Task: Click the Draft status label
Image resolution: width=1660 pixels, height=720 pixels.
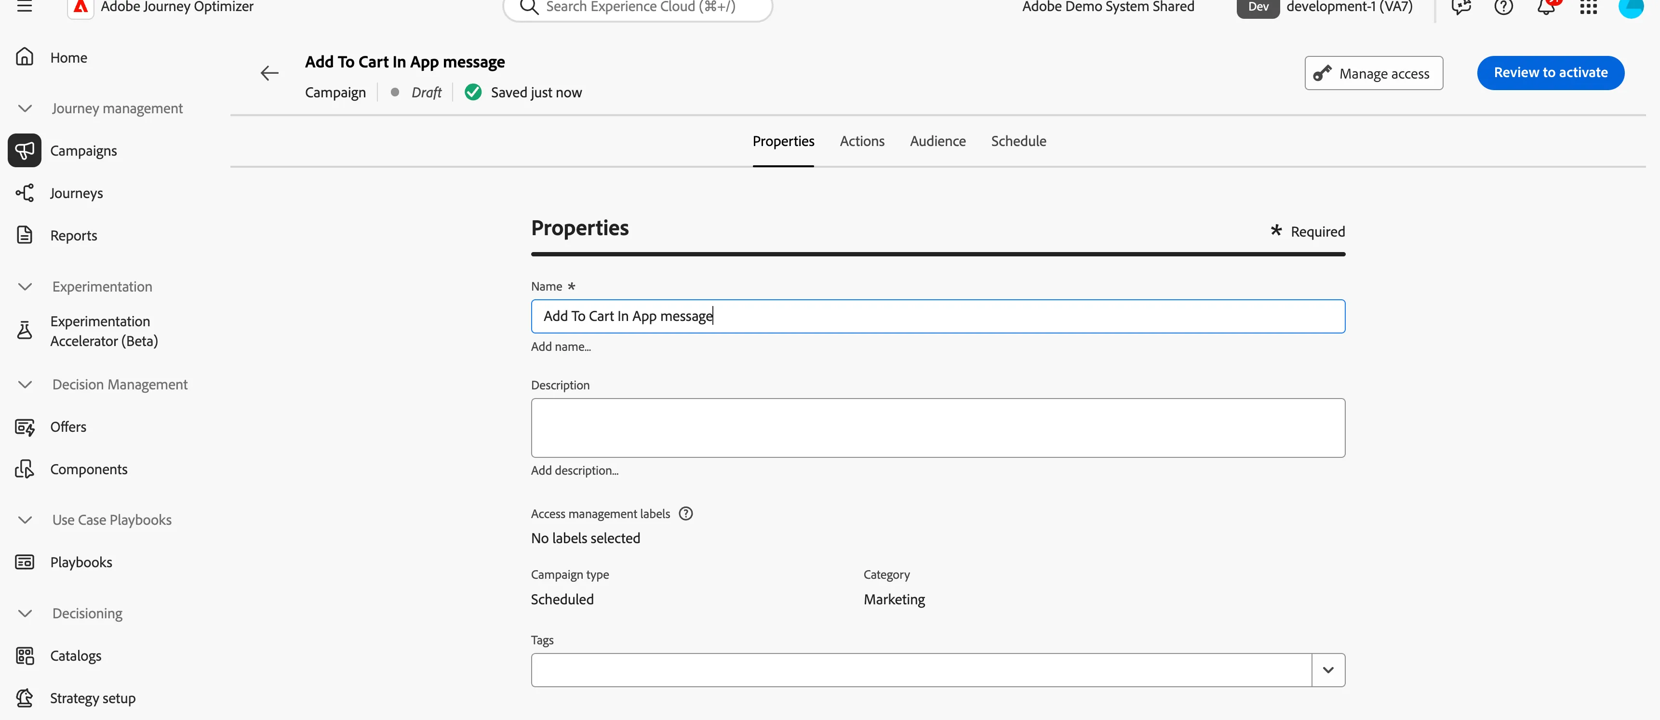Action: [x=426, y=93]
